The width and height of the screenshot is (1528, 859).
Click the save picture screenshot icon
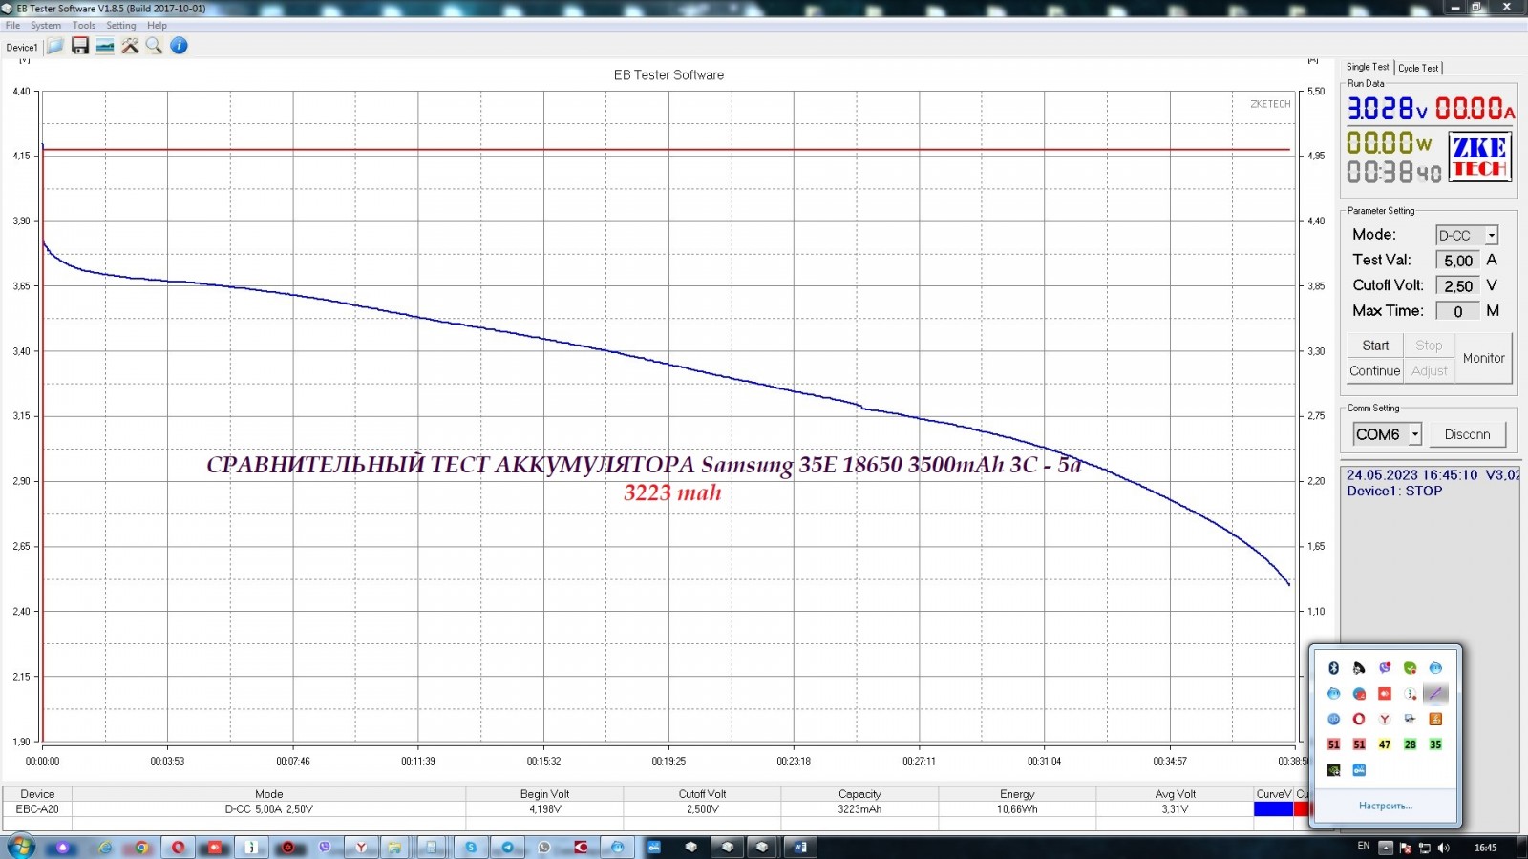[x=105, y=46]
